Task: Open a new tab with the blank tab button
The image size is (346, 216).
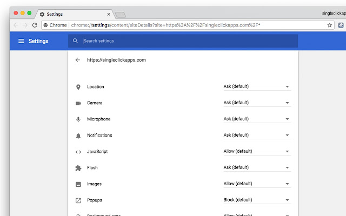Action: click(120, 15)
